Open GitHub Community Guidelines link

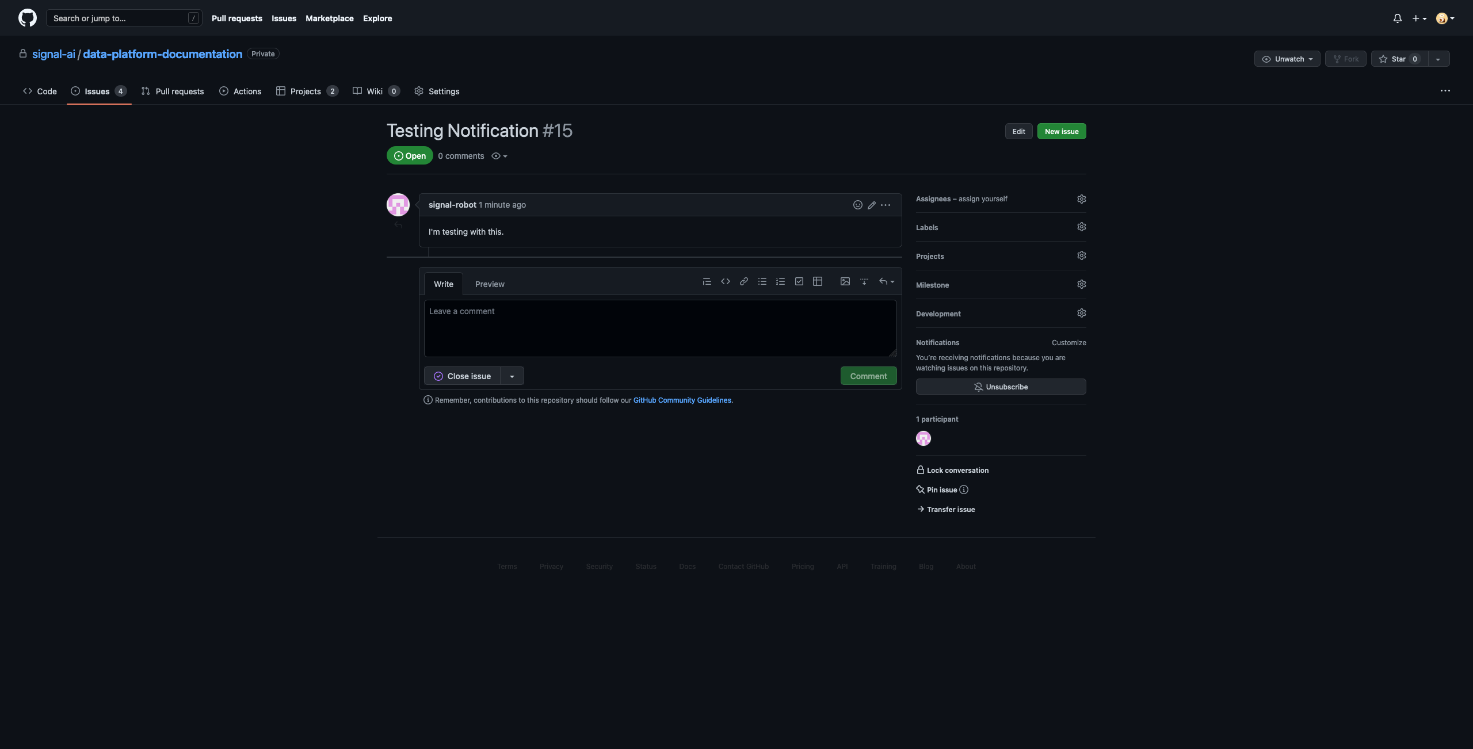683,400
